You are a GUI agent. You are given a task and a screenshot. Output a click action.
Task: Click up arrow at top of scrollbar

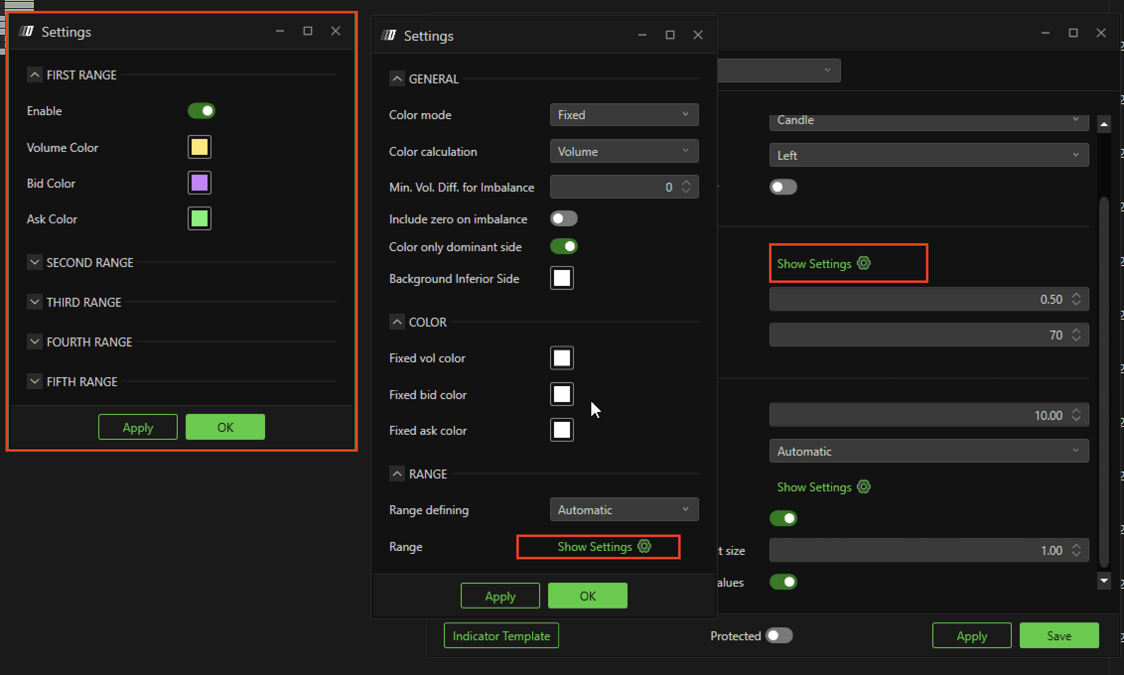coord(1104,124)
